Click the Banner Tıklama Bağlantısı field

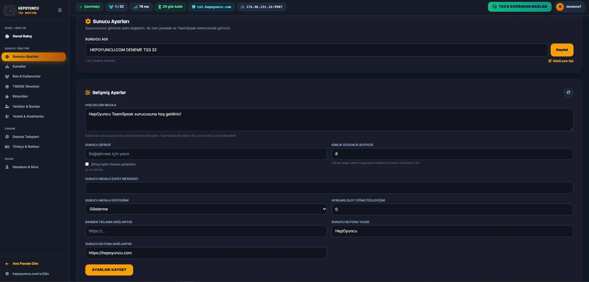click(206, 231)
